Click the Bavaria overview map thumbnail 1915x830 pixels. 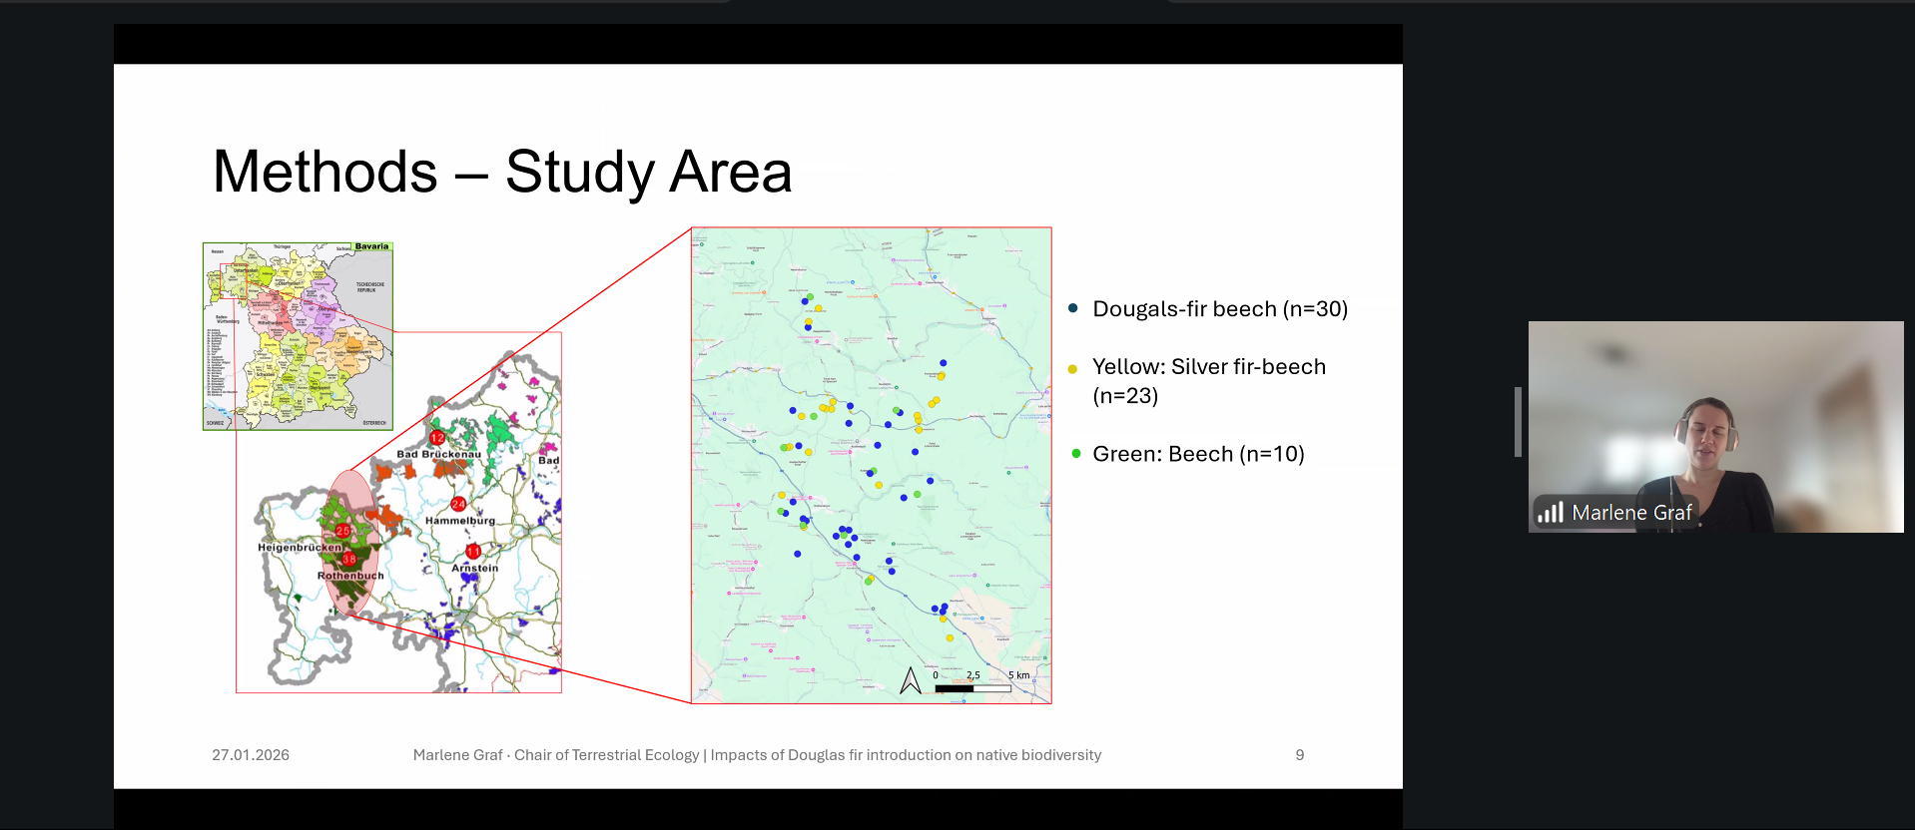[x=298, y=336]
